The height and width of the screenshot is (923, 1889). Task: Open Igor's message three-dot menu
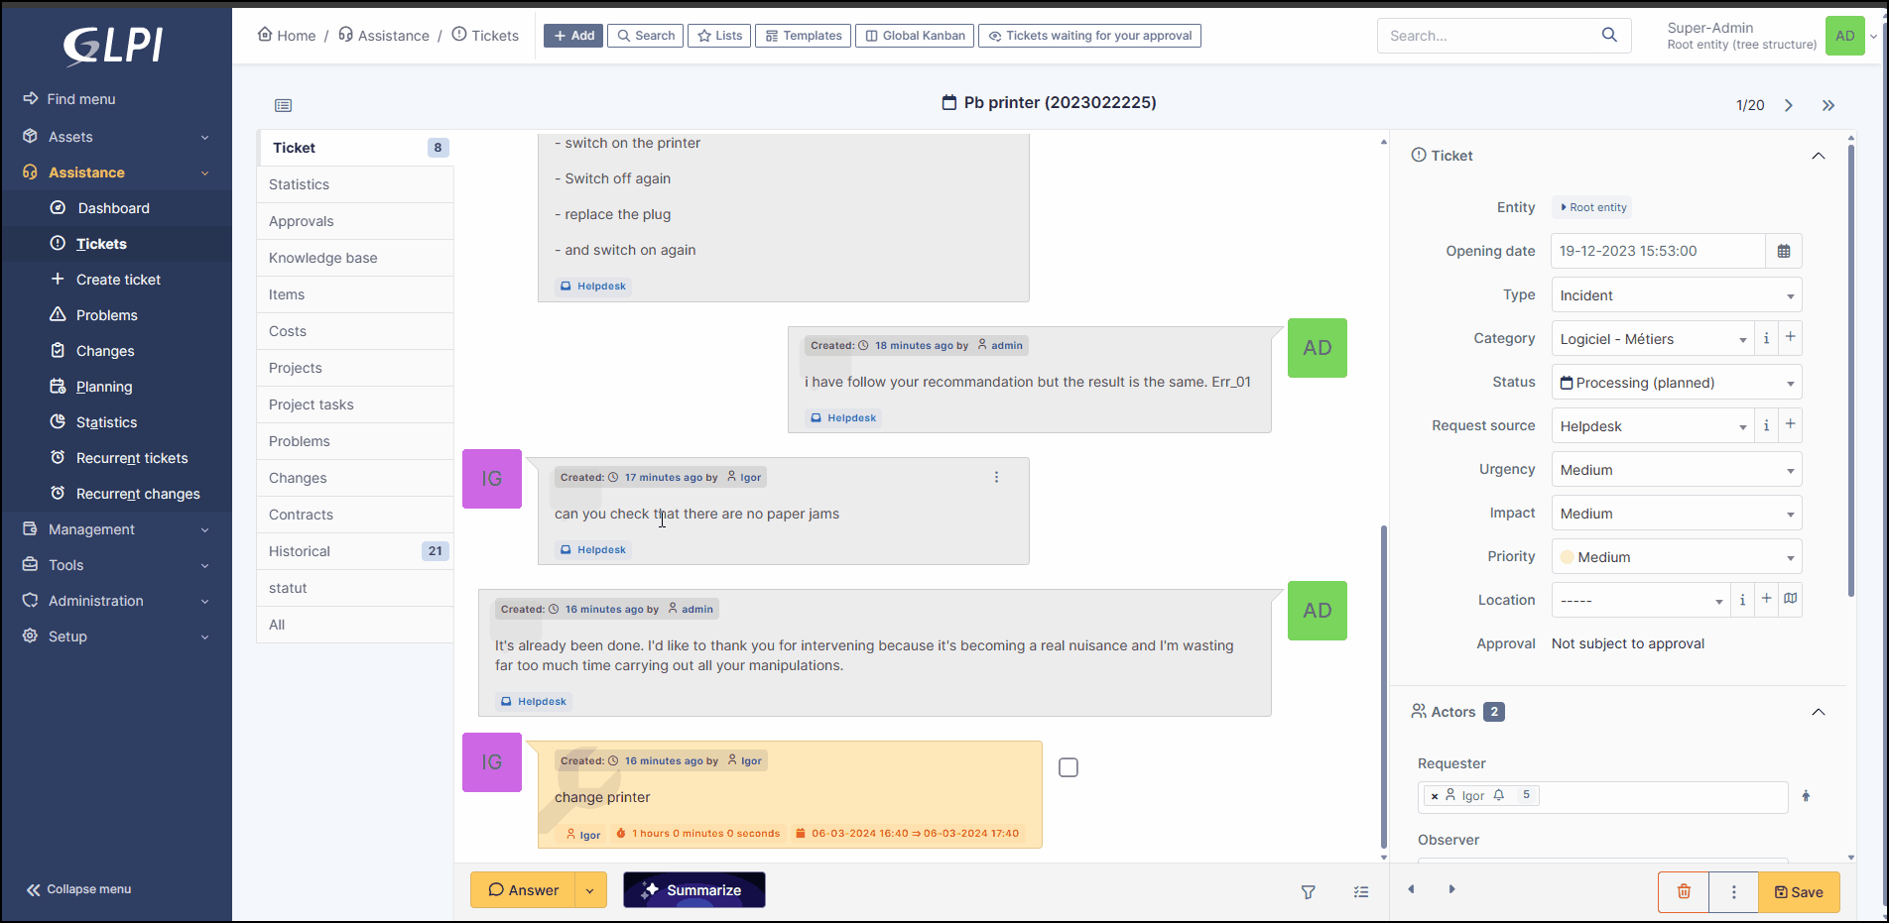(996, 477)
